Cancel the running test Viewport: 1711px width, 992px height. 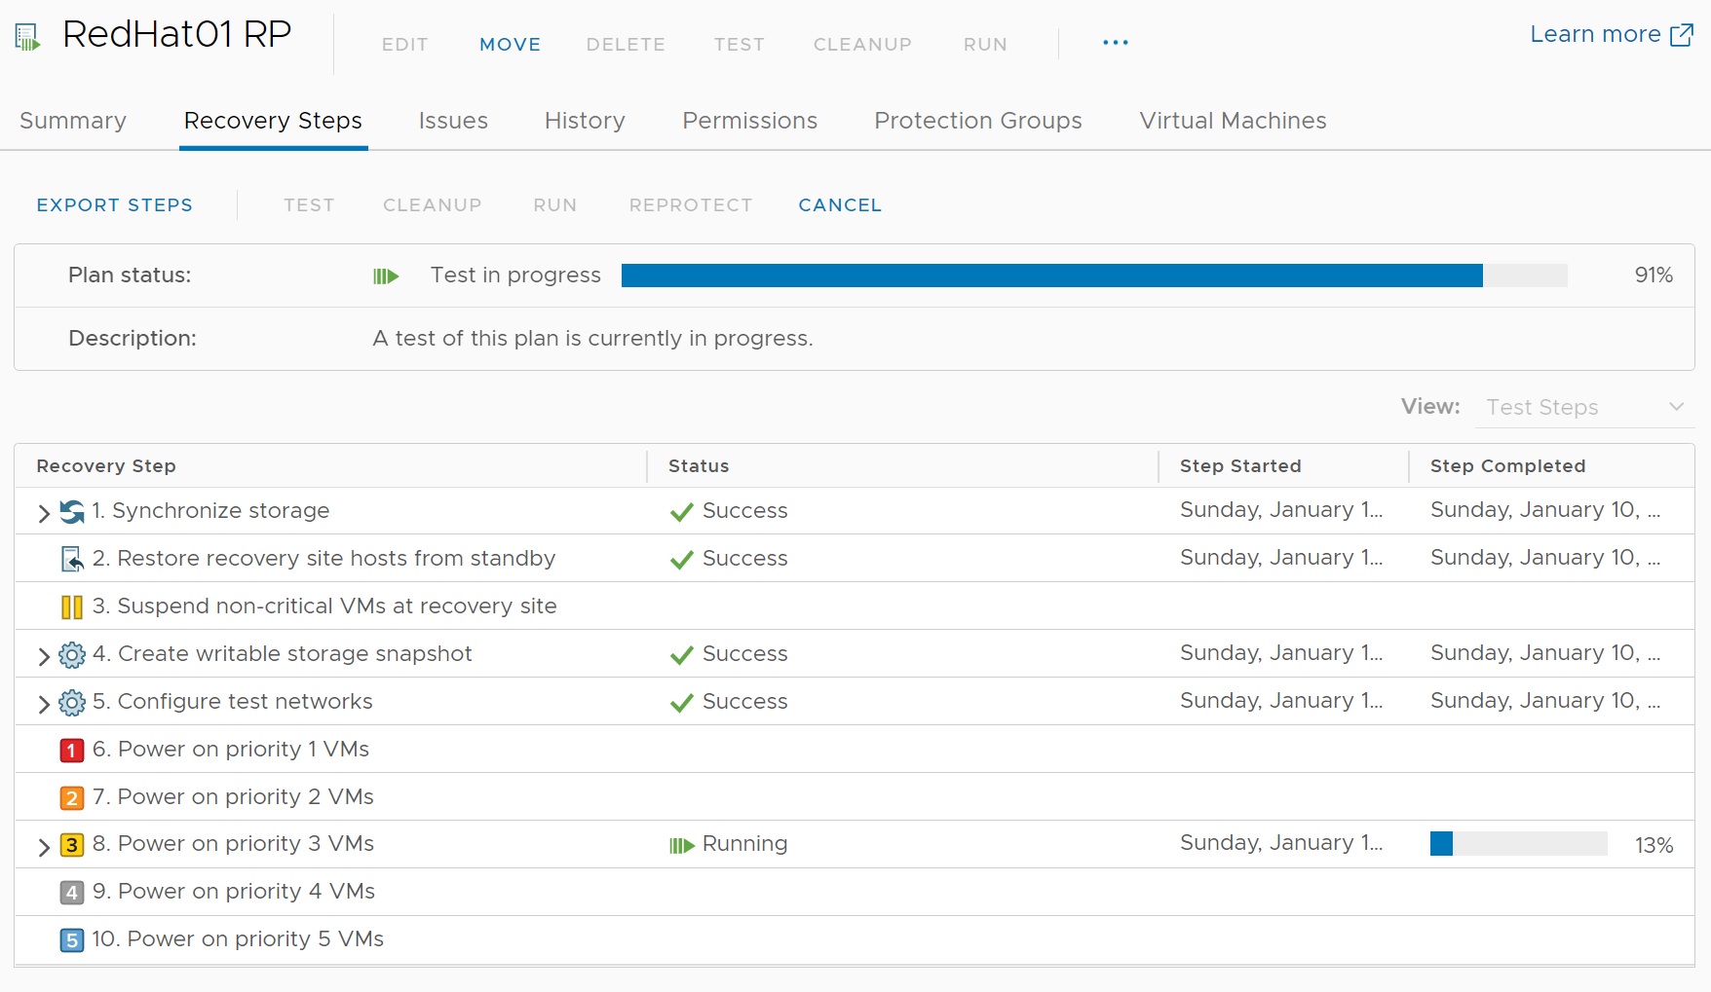[839, 205]
